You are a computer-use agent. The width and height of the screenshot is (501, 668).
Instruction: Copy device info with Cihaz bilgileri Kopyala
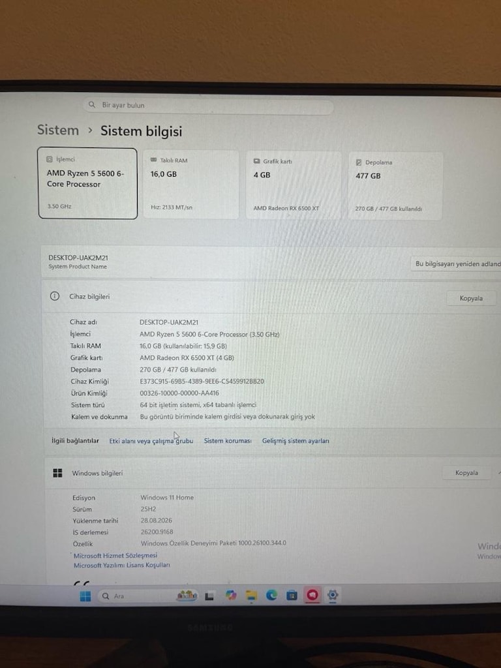click(471, 298)
